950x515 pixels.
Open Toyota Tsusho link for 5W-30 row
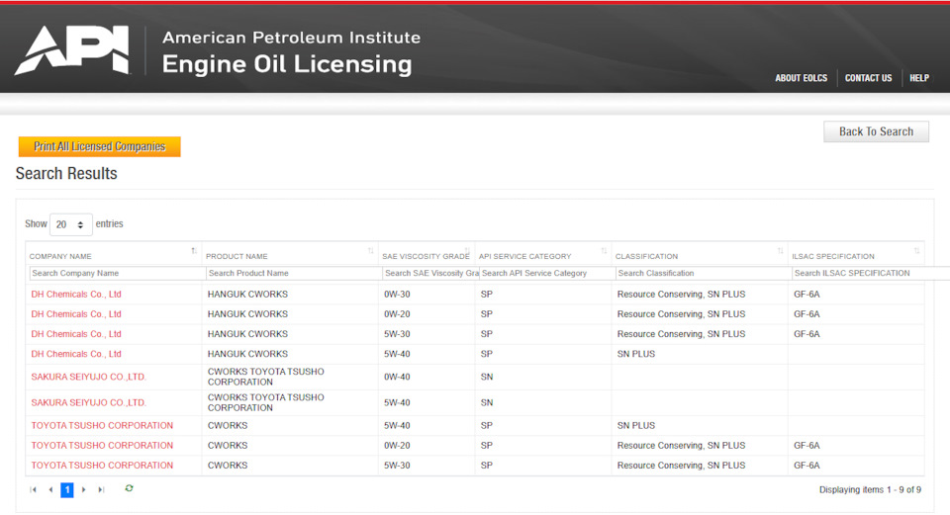pyautogui.click(x=102, y=466)
